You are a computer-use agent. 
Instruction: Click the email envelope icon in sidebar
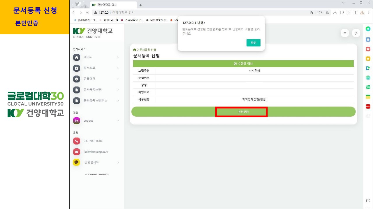[77, 152]
